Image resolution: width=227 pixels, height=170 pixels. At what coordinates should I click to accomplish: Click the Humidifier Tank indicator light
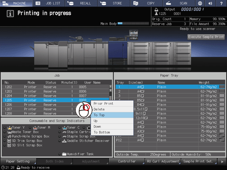tap(59, 154)
